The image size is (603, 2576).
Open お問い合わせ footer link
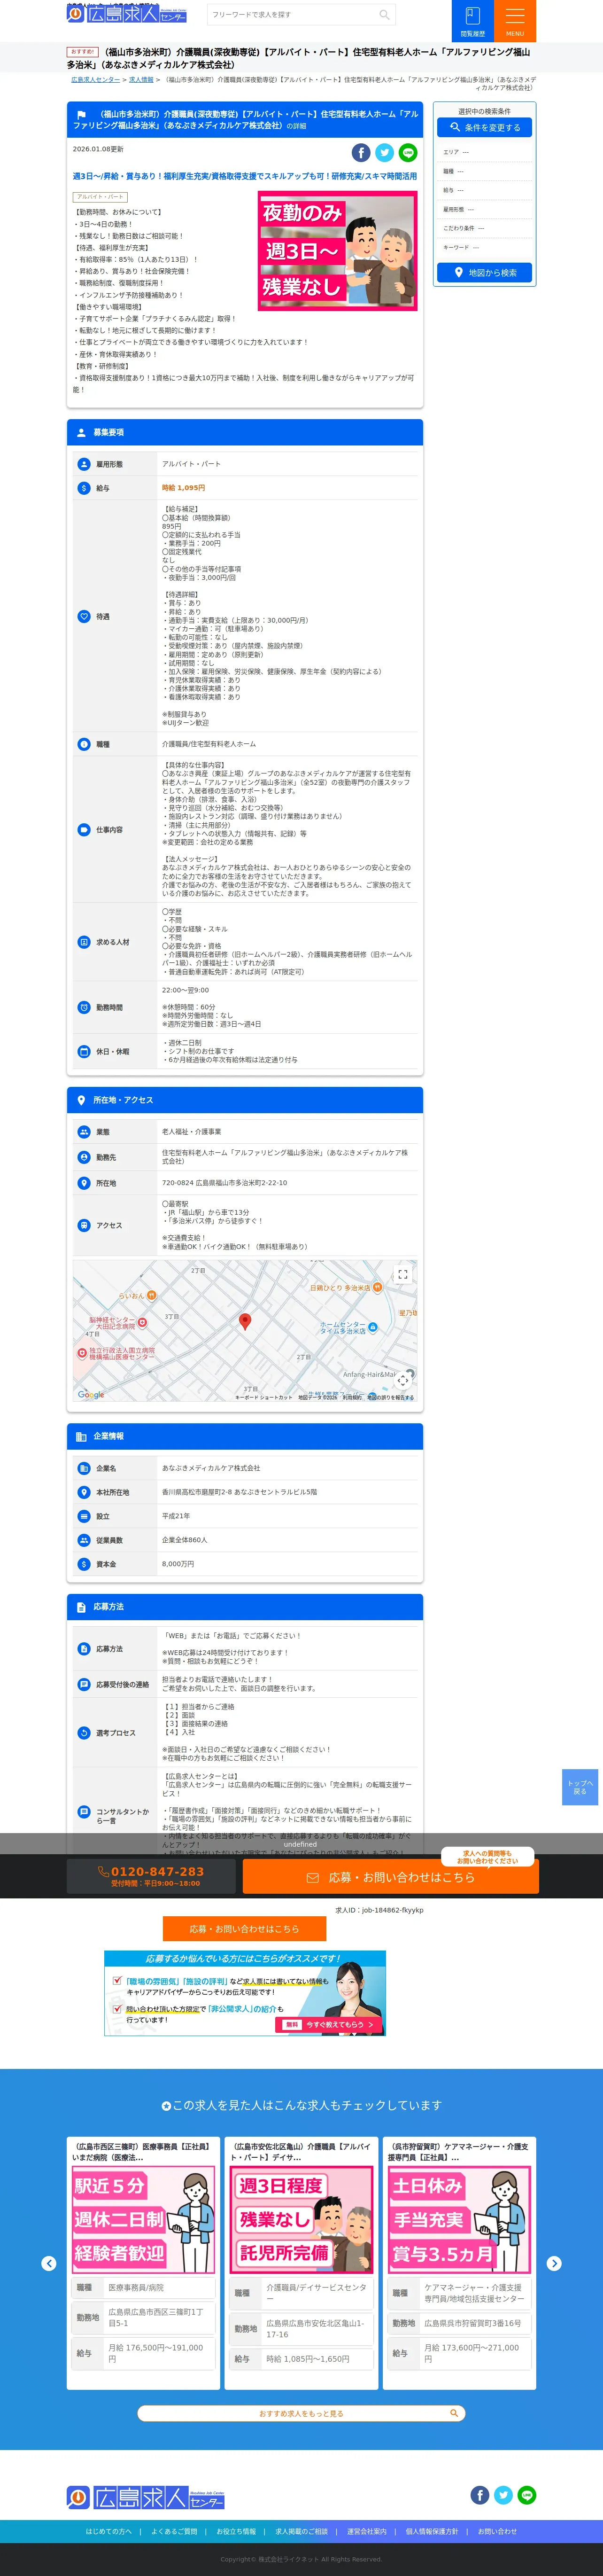(x=497, y=2531)
